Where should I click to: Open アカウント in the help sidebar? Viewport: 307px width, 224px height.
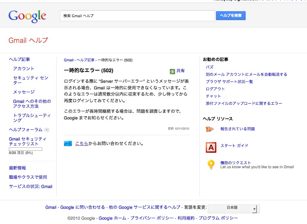click(24, 69)
